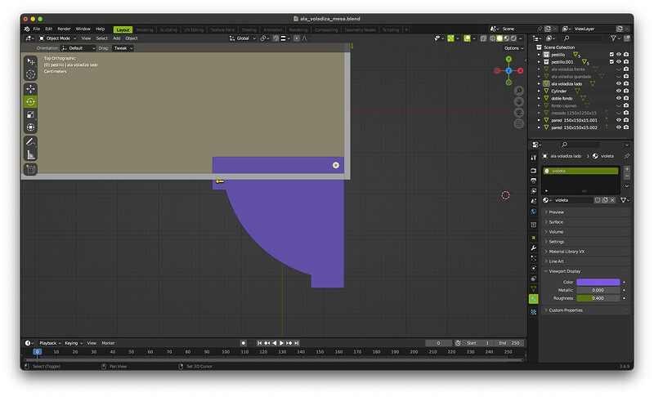Expand the Surface panel

(x=585, y=222)
